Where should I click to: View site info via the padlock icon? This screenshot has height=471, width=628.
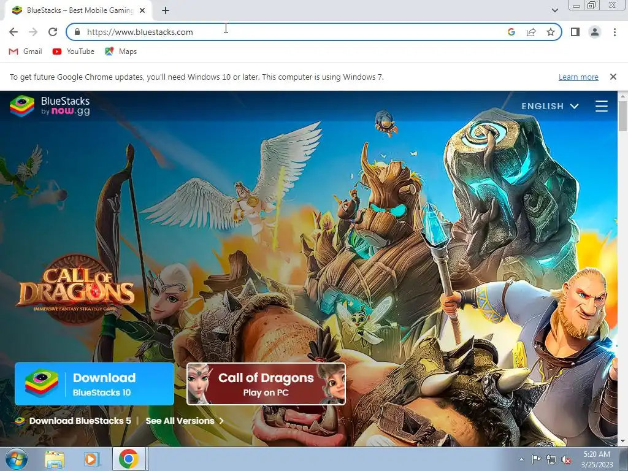(x=77, y=32)
